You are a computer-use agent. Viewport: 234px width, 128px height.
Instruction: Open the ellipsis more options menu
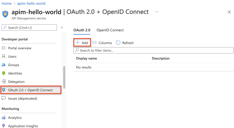pos(157,12)
